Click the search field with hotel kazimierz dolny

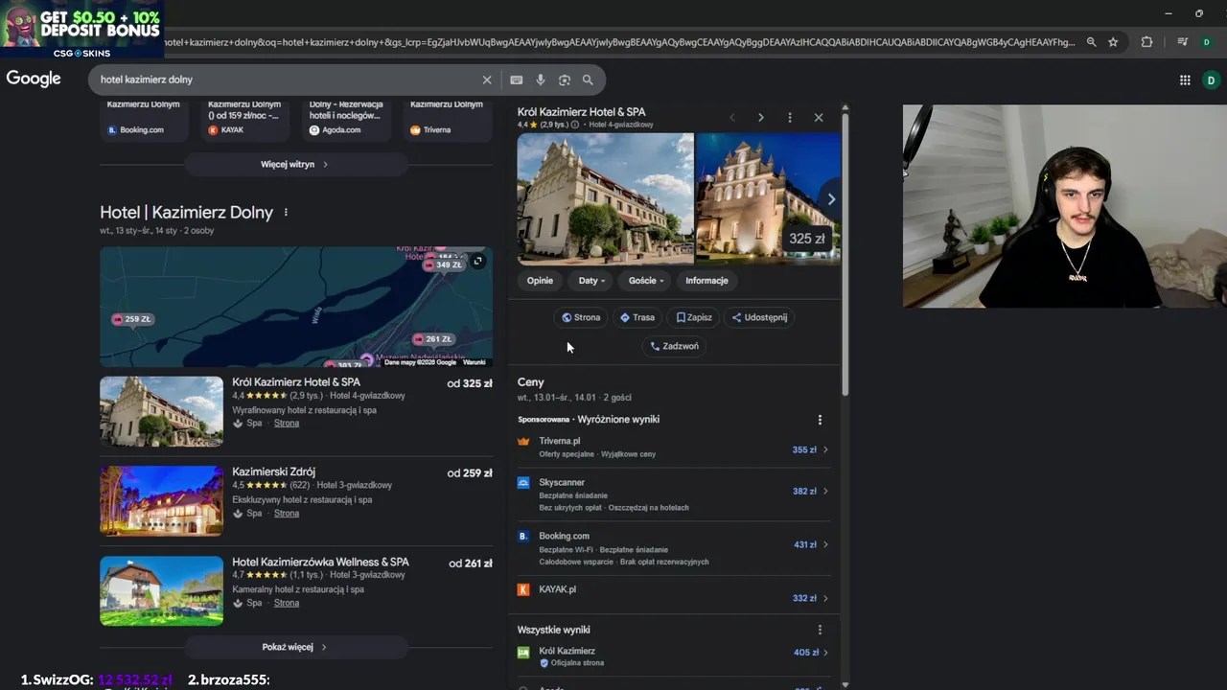click(288, 80)
